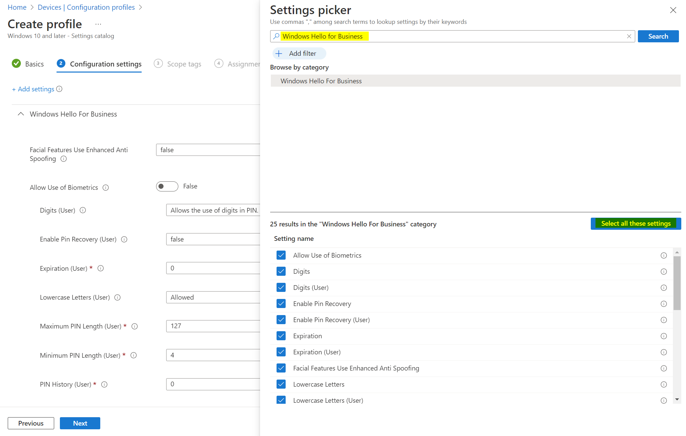Click the info icon beside Add settings
Image resolution: width=686 pixels, height=436 pixels.
coord(60,89)
